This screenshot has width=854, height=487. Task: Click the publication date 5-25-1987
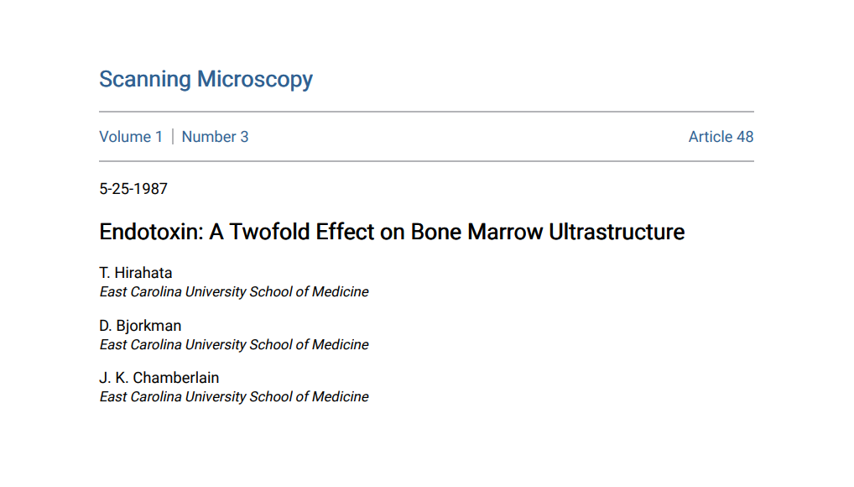(x=133, y=189)
